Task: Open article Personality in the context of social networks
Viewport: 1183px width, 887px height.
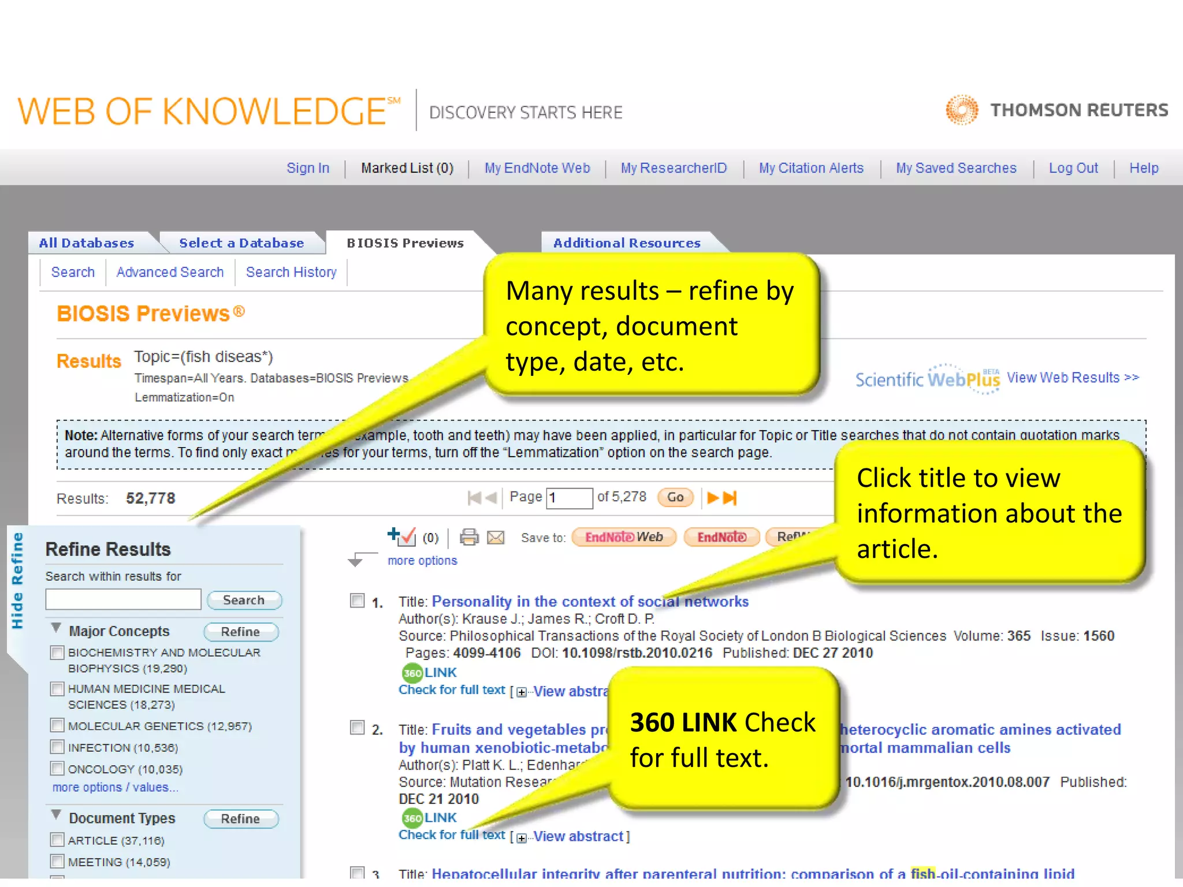Action: point(590,602)
